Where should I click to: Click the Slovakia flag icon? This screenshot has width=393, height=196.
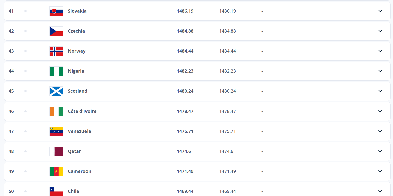pos(56,11)
